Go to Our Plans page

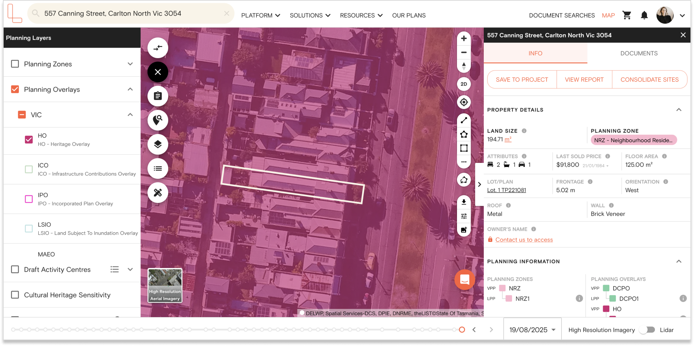pyautogui.click(x=409, y=16)
